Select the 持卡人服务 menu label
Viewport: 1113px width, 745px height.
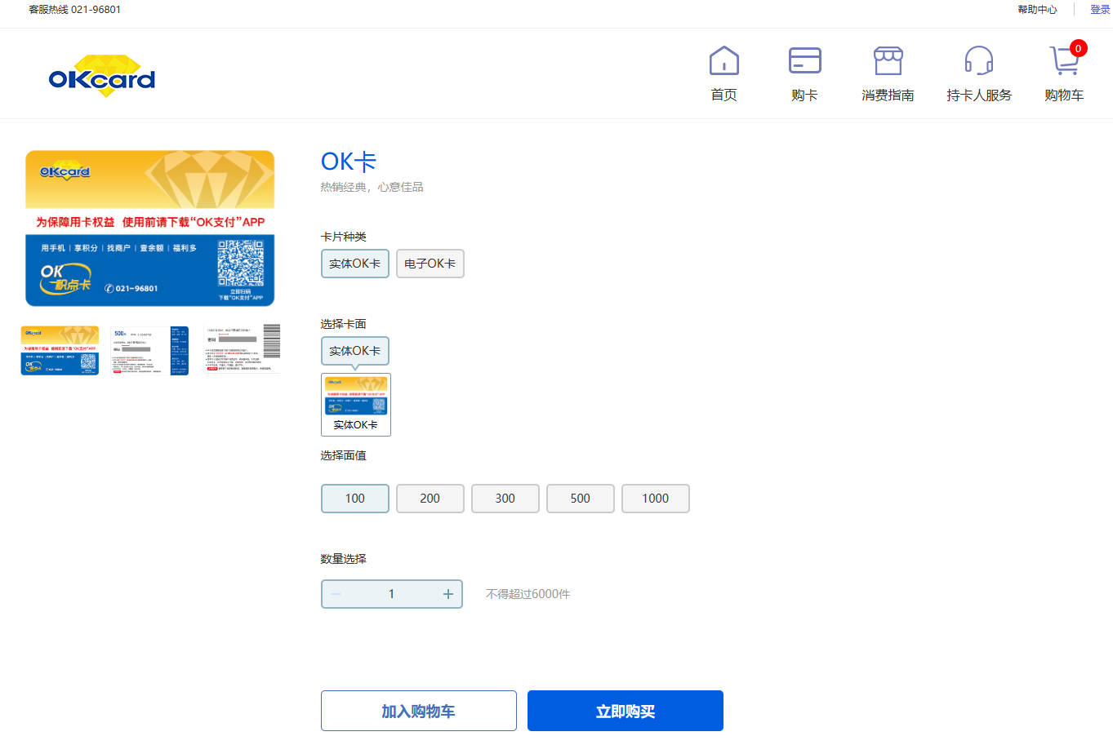click(979, 95)
